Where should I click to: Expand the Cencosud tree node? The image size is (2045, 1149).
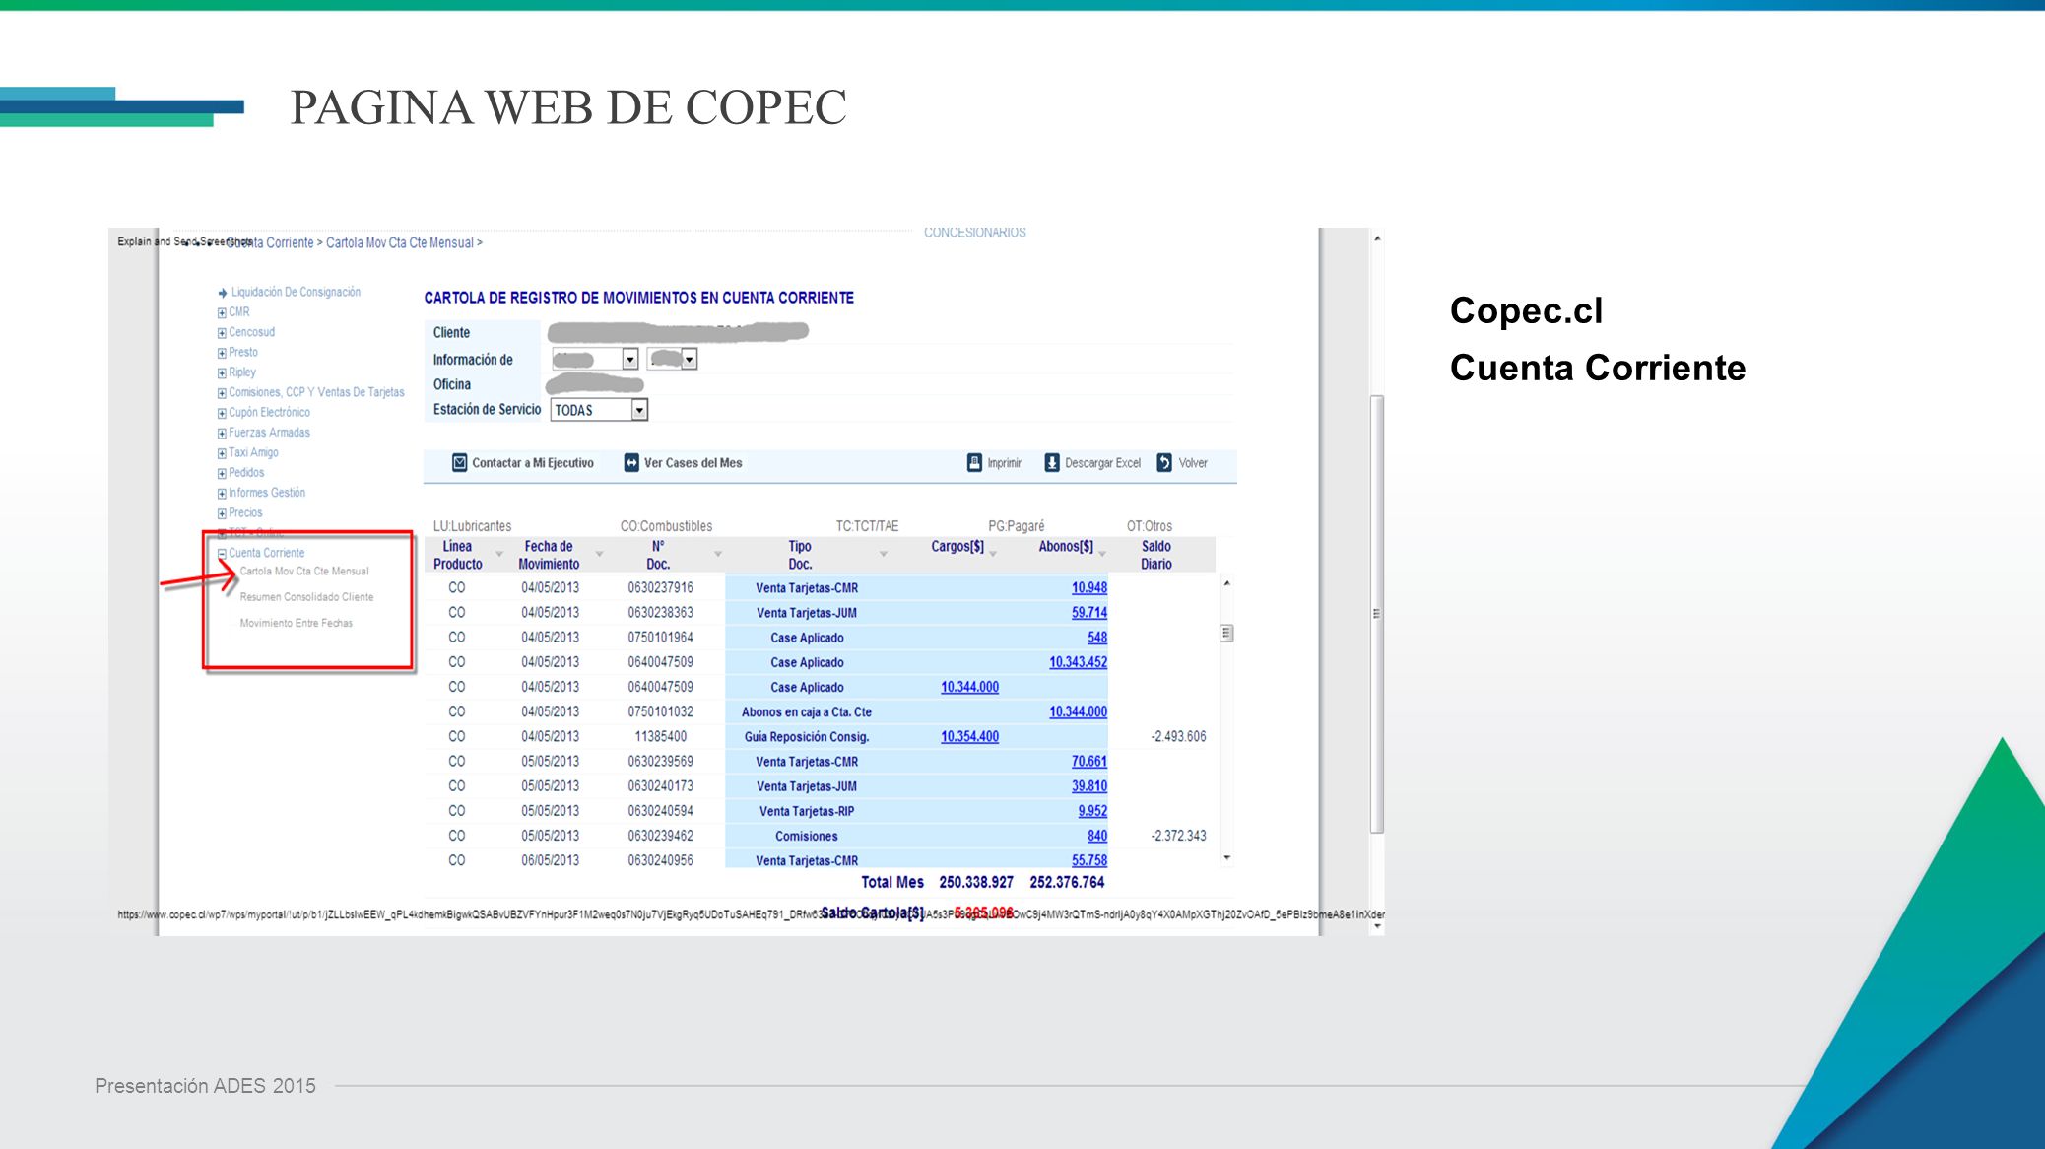[x=222, y=333]
